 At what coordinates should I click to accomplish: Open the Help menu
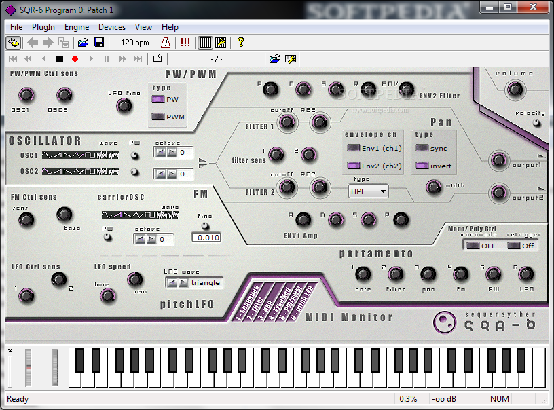[170, 27]
